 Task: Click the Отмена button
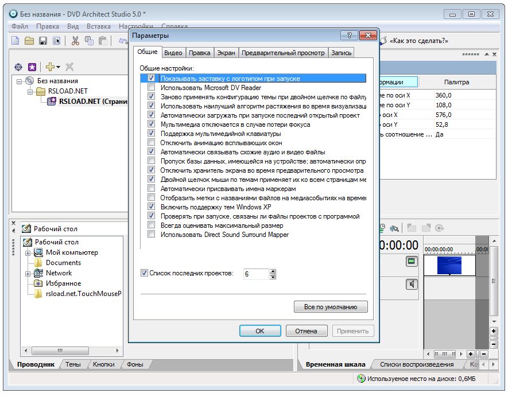click(307, 330)
